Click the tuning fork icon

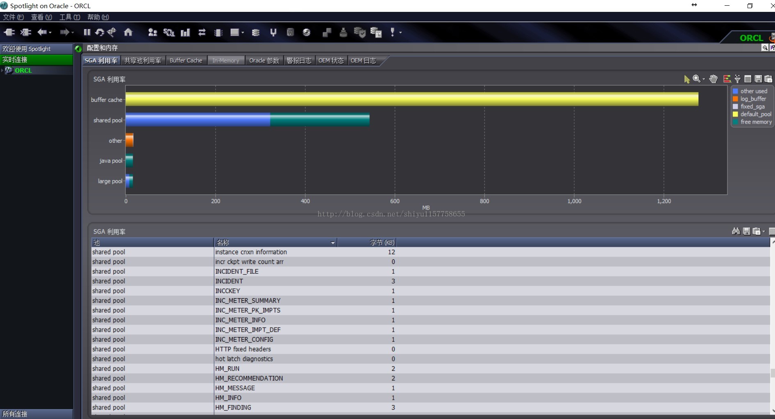pyautogui.click(x=273, y=32)
